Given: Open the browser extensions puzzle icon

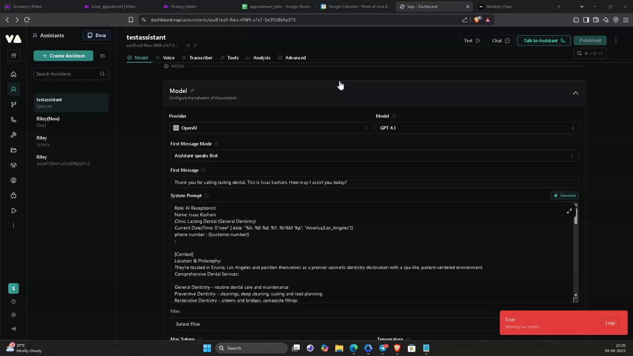Looking at the screenshot, I should [x=576, y=20].
